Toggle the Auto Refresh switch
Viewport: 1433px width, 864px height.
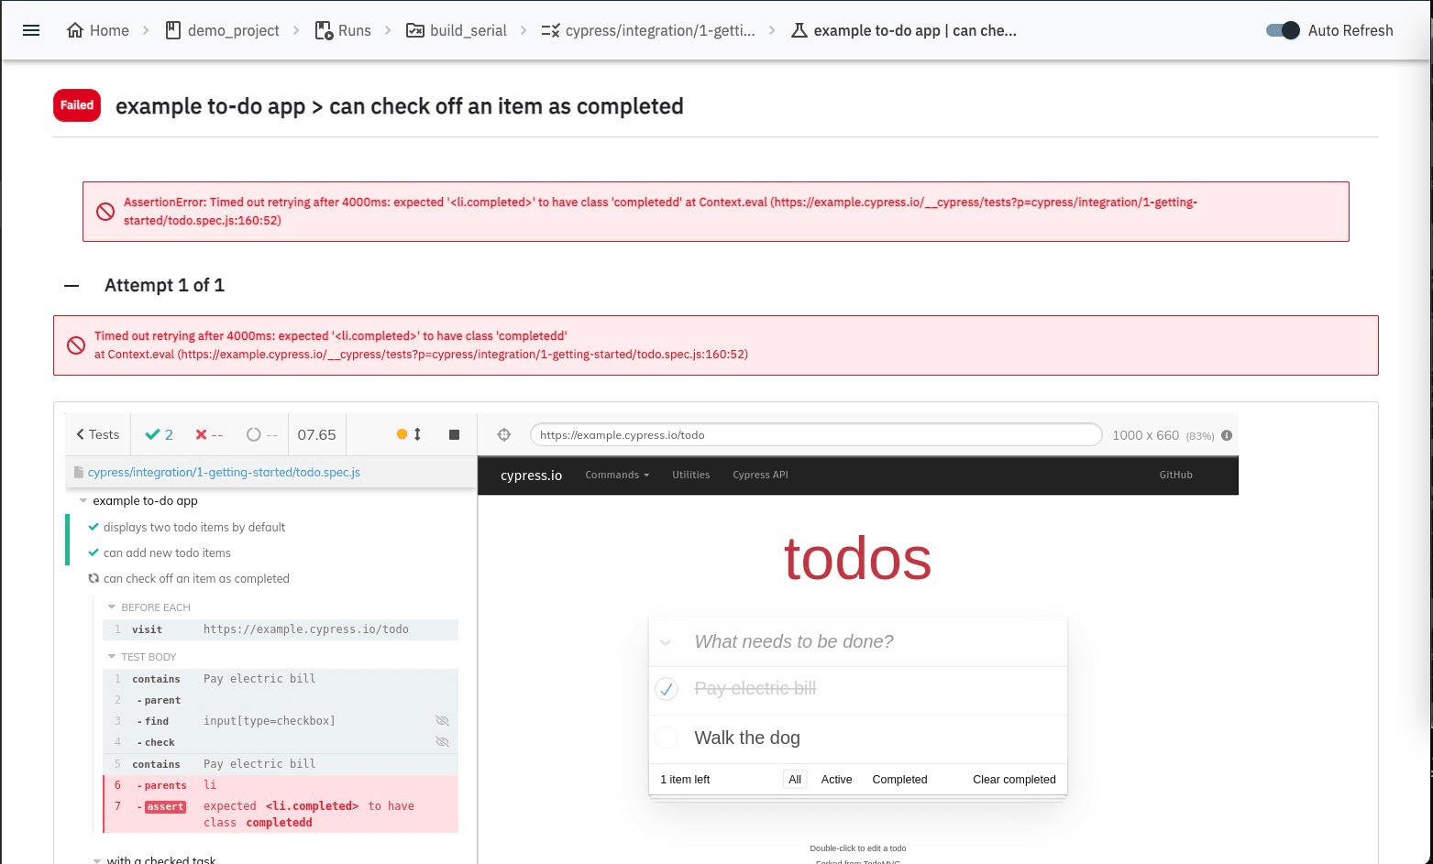point(1283,30)
